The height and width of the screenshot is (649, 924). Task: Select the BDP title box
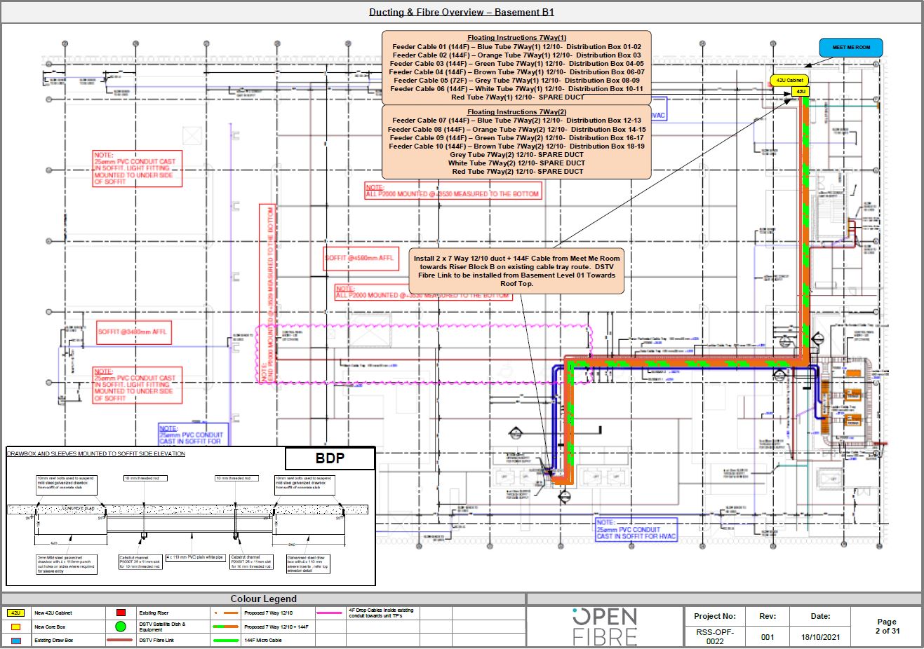coord(330,459)
